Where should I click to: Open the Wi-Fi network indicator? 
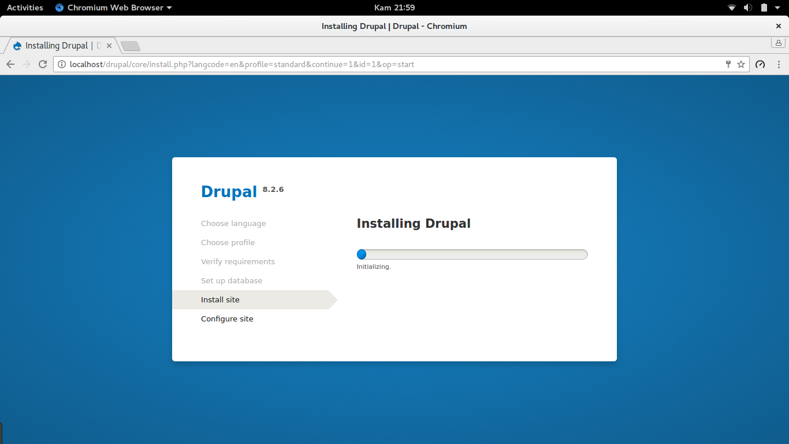(x=732, y=8)
